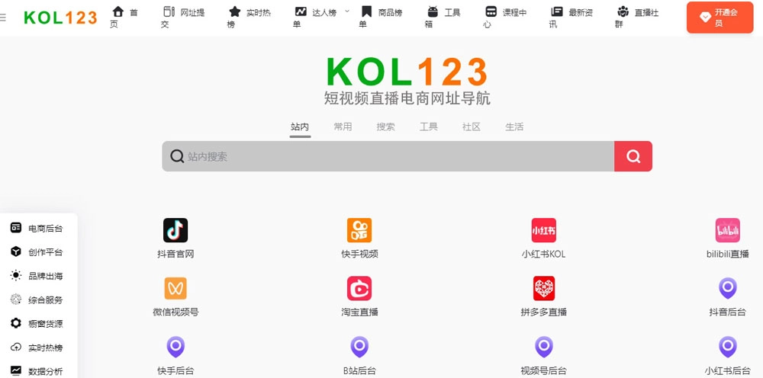Click the 快手视频 text label
This screenshot has width=763, height=378.
pyautogui.click(x=359, y=254)
